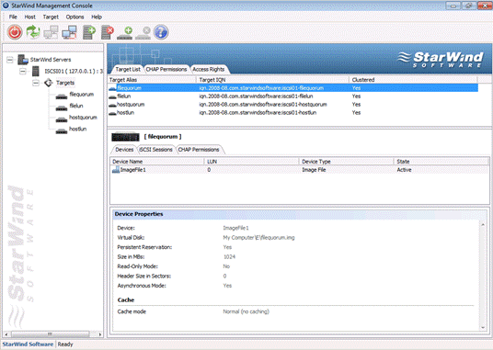This screenshot has width=493, height=350.
Task: Collapse the ISCSI01 server node
Action: tap(23, 72)
